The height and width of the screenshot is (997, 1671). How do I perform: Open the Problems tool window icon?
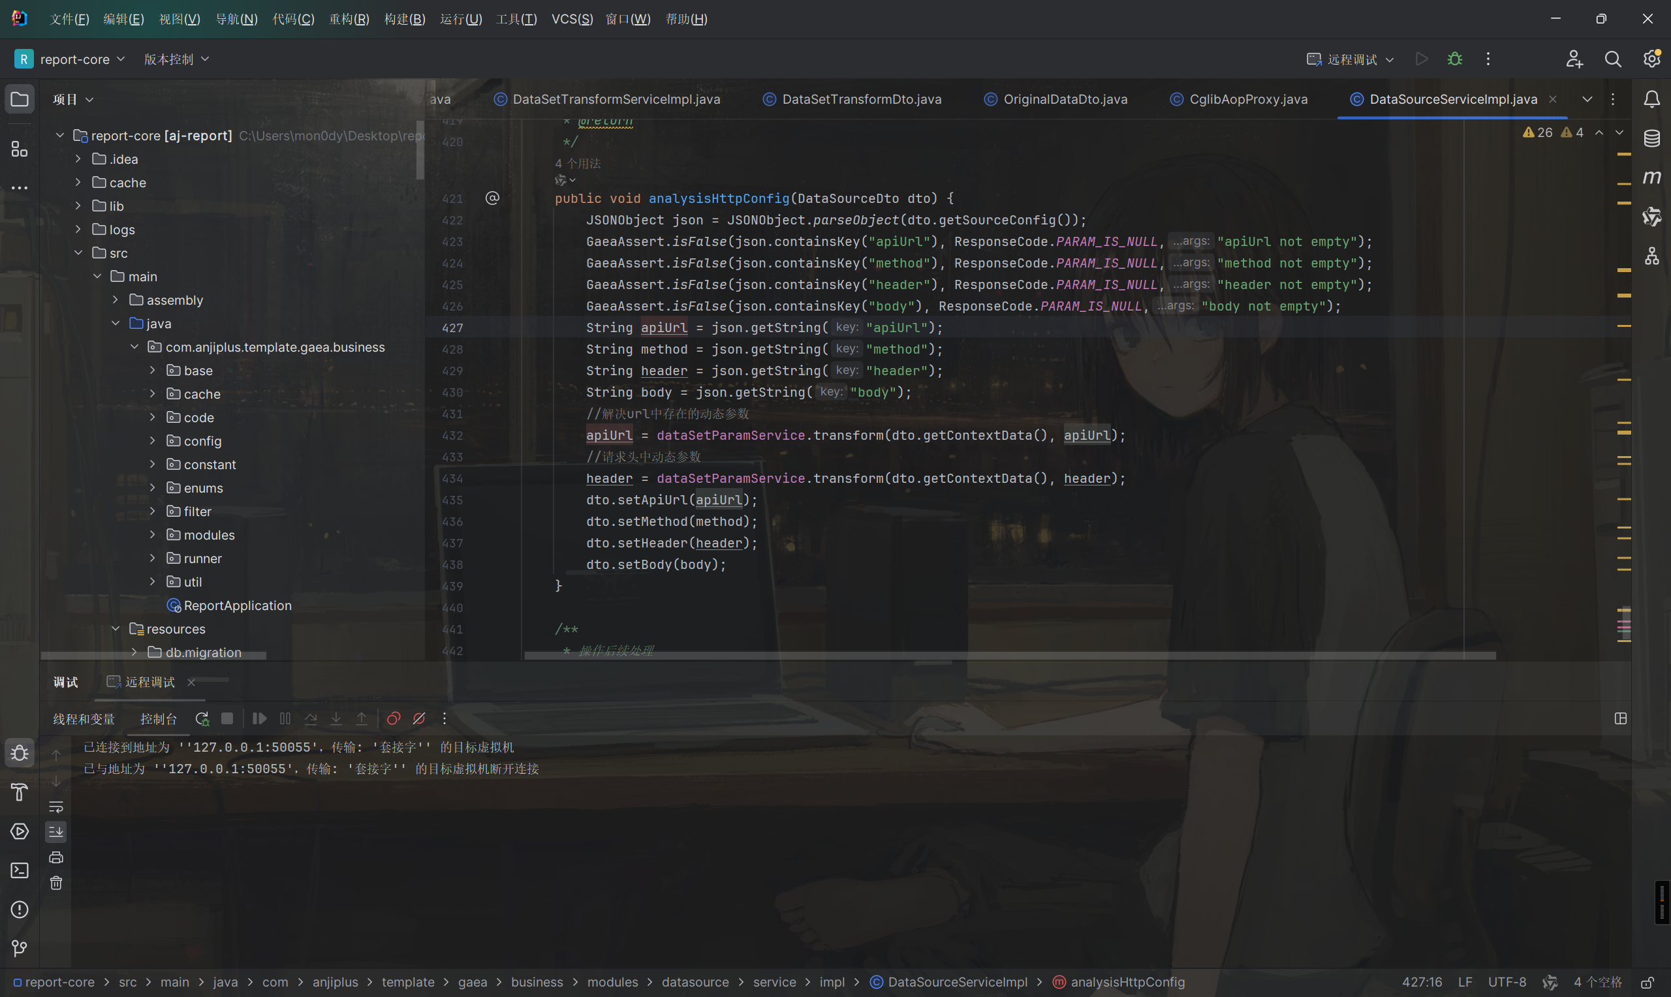coord(20,909)
